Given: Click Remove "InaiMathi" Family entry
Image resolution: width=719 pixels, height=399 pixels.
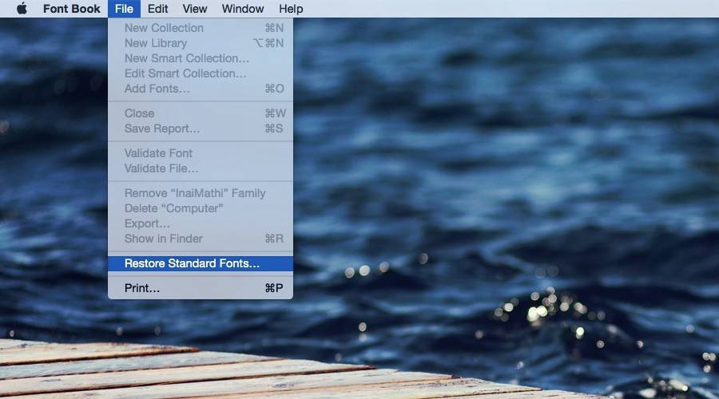Looking at the screenshot, I should click(201, 193).
